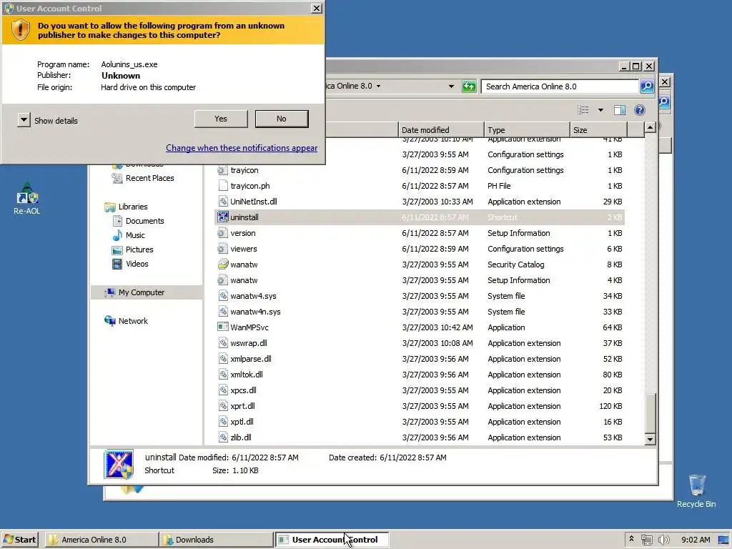Click the green refresh button in address bar
The image size is (732, 549).
click(468, 86)
